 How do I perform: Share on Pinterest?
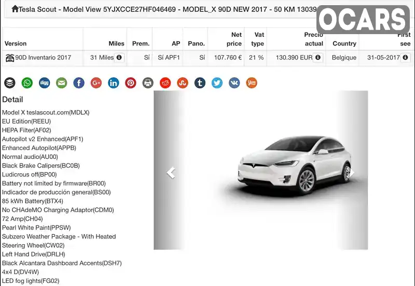pyautogui.click(x=131, y=83)
